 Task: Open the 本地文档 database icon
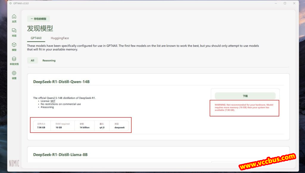coord(14,59)
